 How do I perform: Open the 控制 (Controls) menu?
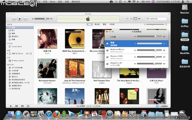(x=45, y=1)
